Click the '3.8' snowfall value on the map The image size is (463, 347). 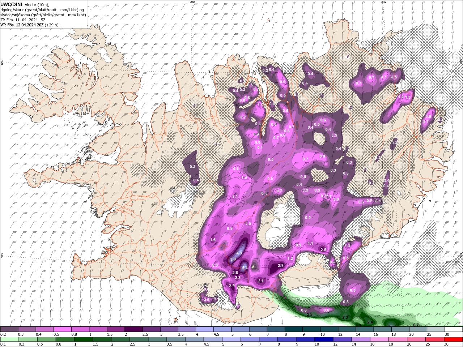coord(233,259)
